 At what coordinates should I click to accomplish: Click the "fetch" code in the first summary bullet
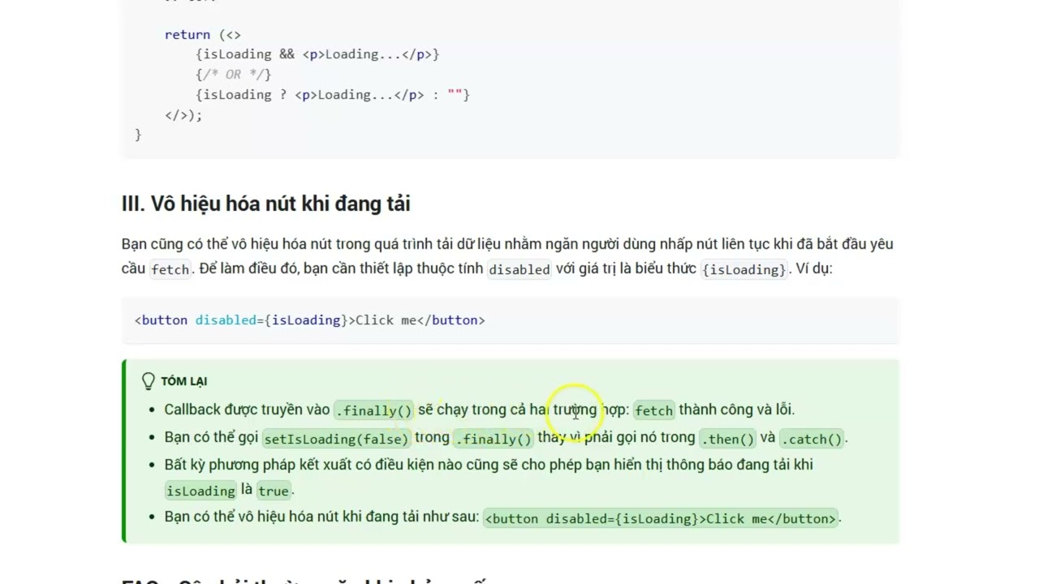[654, 410]
